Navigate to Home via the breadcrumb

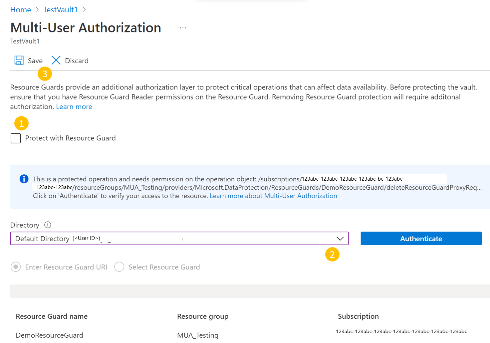20,9
